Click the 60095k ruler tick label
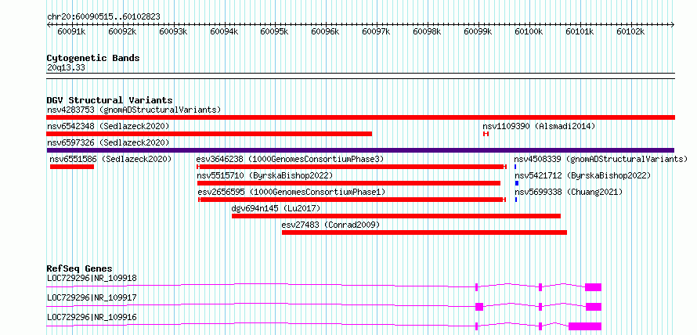The height and width of the screenshot is (335, 697). click(275, 31)
